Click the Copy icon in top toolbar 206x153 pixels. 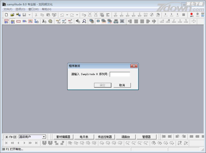click(x=42, y=15)
